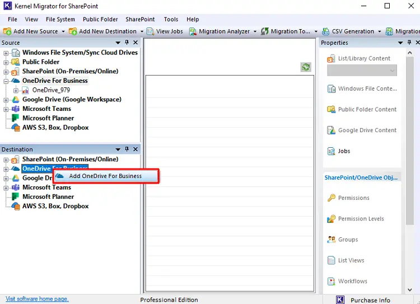Click the Add New Destination toolbar icon
420x304 pixels.
[x=73, y=31]
